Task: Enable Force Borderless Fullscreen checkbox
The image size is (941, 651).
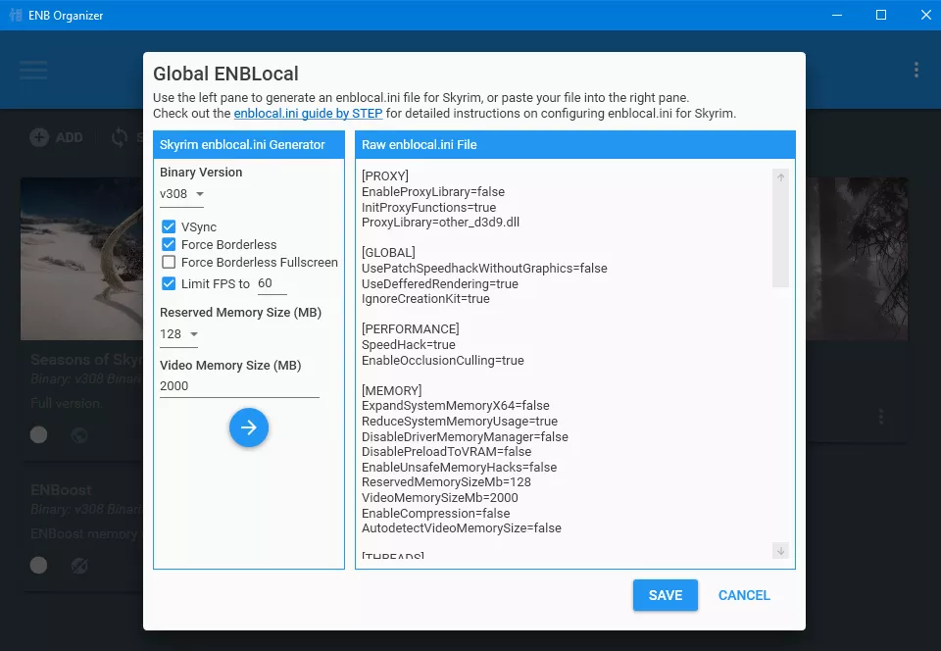Action: [169, 262]
